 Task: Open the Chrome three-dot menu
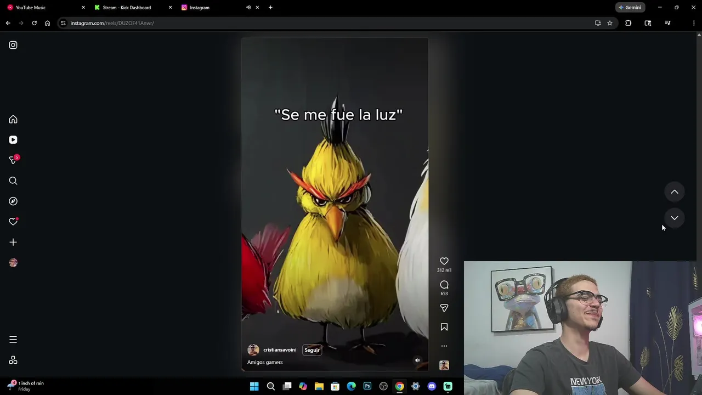694,23
